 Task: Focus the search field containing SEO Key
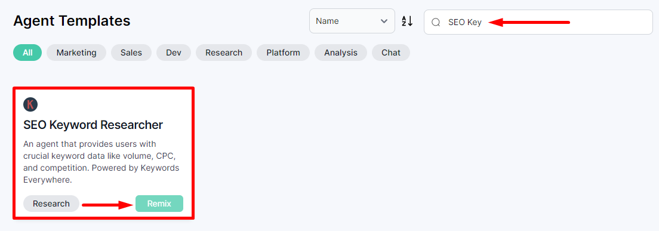pos(538,22)
